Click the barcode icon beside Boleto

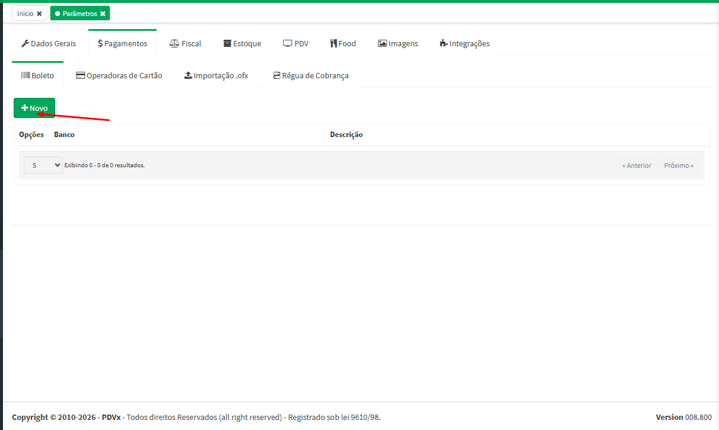26,75
